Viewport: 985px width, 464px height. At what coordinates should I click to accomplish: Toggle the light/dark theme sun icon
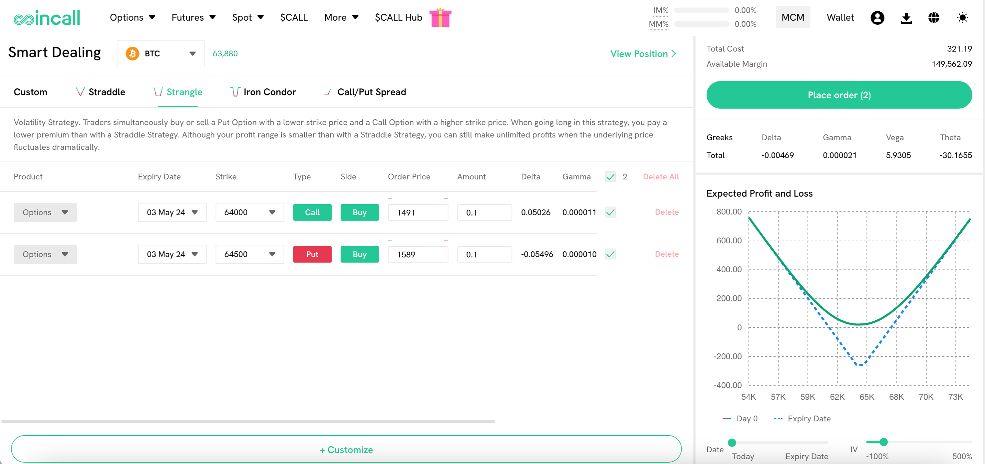962,18
